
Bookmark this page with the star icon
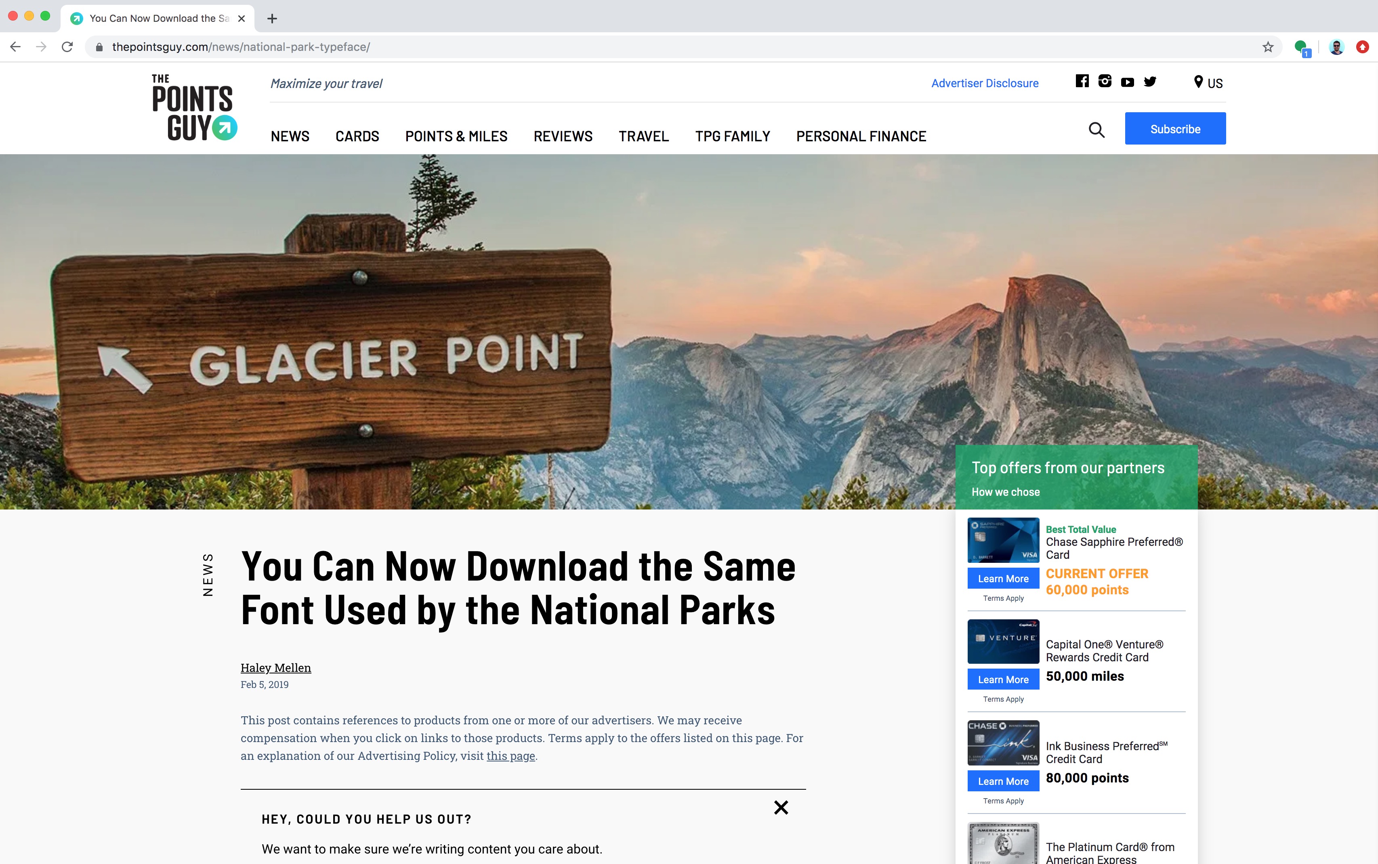(1268, 47)
